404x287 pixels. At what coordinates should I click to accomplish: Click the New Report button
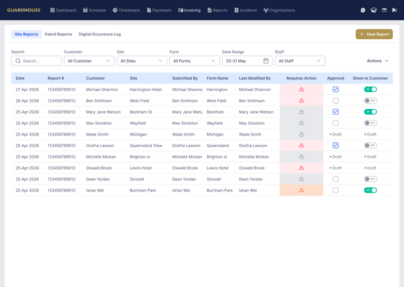[x=374, y=34]
